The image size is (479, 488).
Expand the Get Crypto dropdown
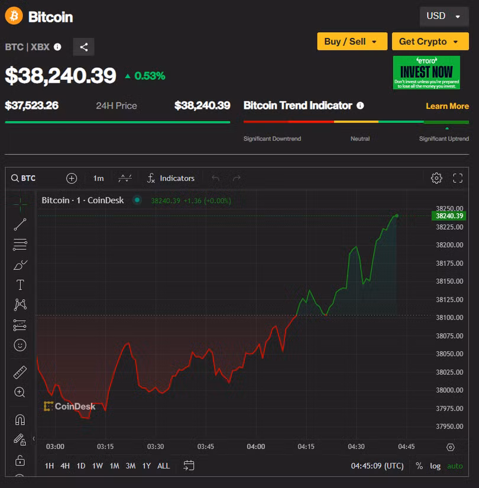point(430,41)
